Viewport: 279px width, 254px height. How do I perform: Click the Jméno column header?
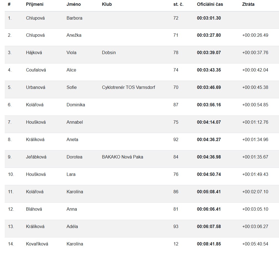74,4
